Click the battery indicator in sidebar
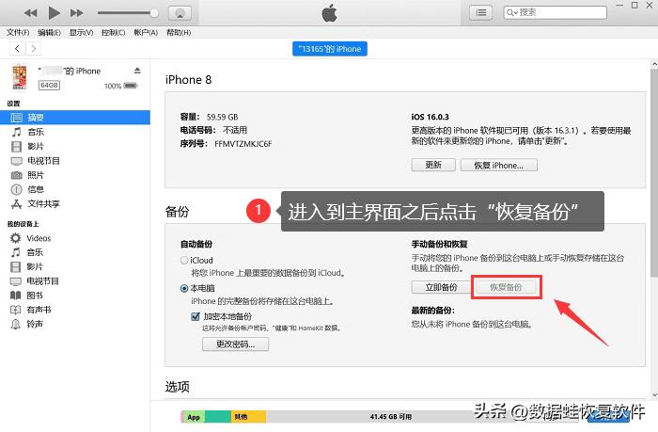 point(131,86)
